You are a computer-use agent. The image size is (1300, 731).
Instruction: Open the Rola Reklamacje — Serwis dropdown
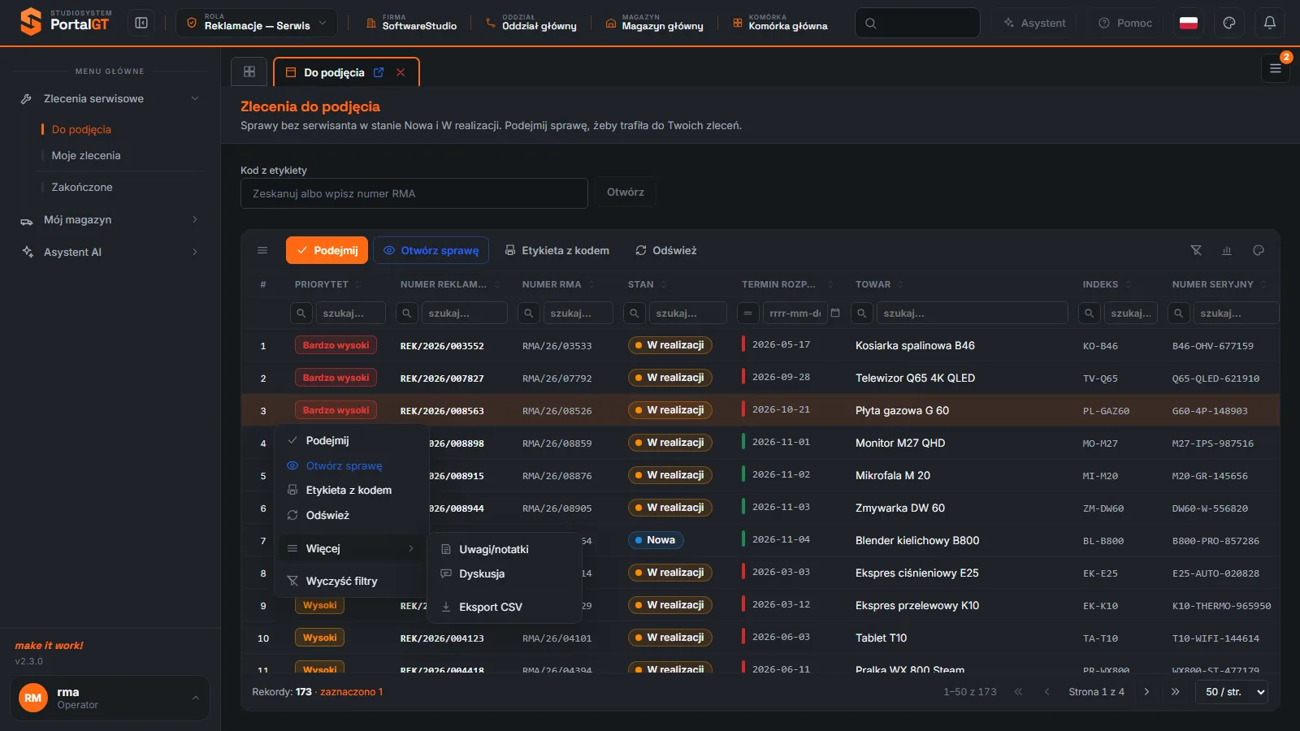point(257,23)
